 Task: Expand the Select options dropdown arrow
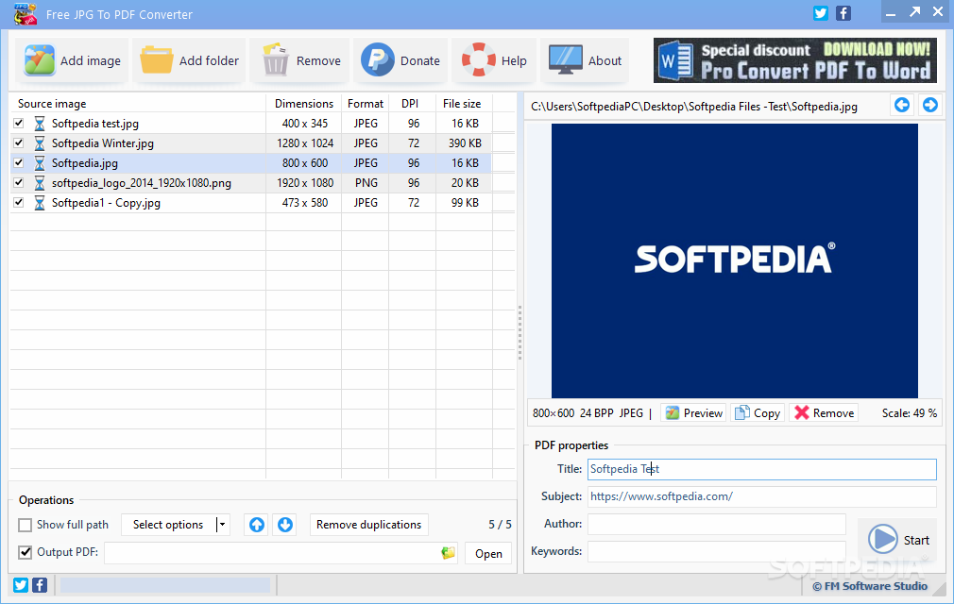tap(223, 525)
